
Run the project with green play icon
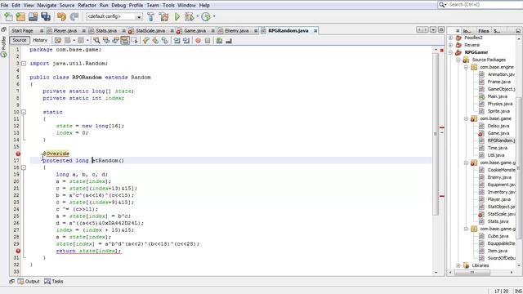(177, 16)
